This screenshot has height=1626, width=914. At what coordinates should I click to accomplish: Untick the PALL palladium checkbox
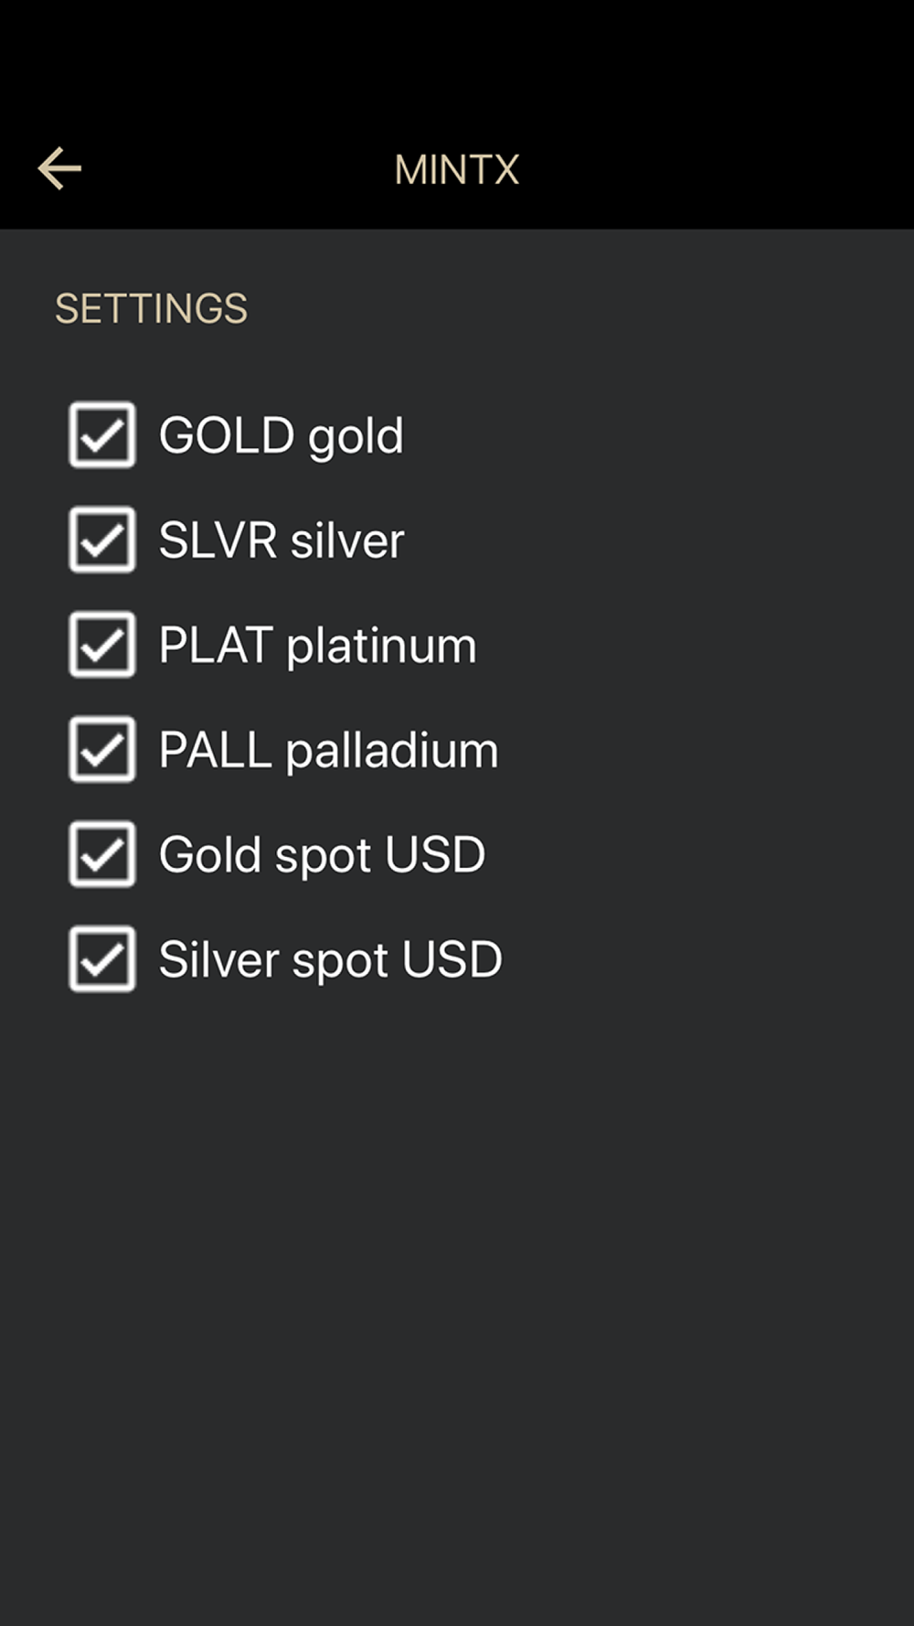tap(102, 750)
